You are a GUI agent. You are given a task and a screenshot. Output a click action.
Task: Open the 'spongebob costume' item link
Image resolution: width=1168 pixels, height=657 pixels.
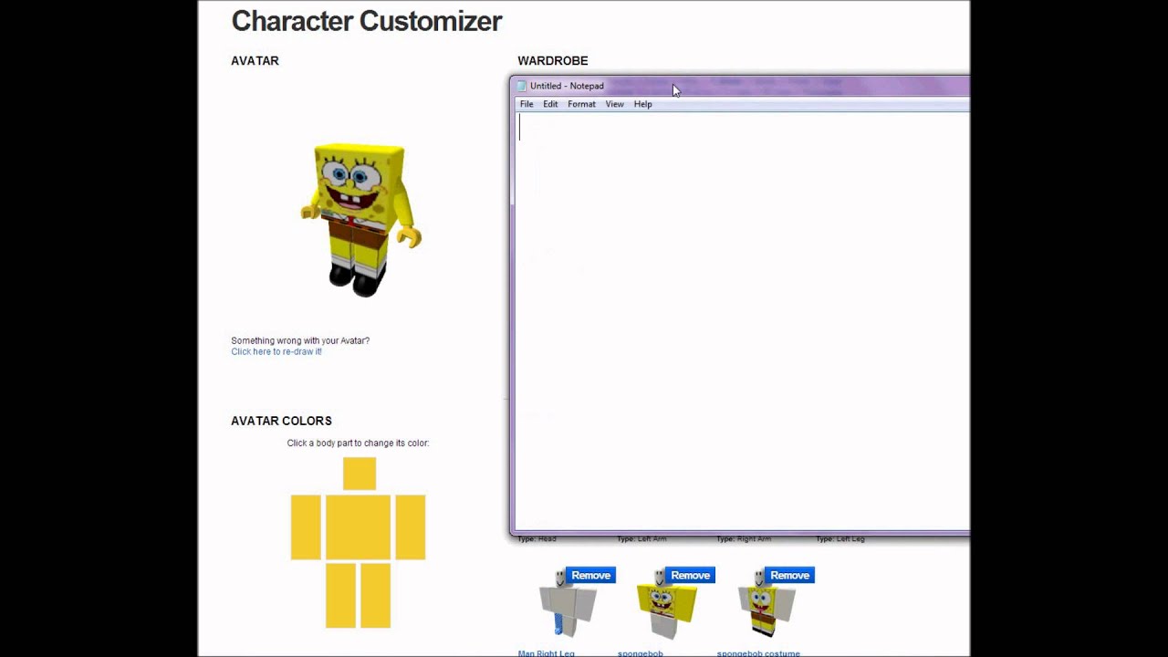pos(758,653)
